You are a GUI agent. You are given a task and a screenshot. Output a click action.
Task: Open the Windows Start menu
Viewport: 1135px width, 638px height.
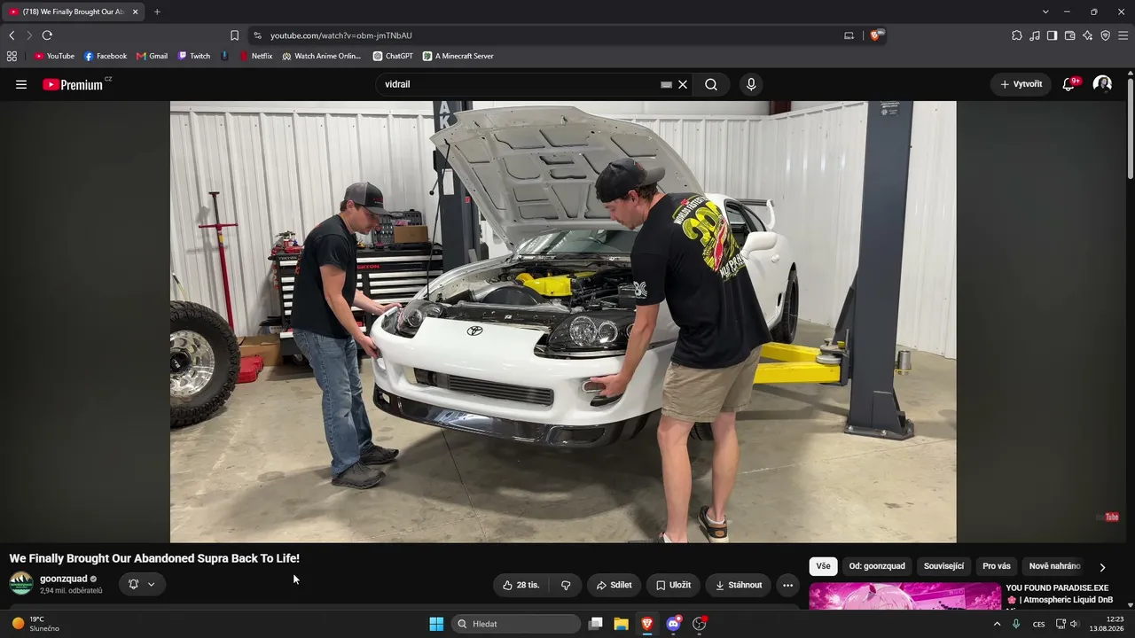(x=436, y=624)
